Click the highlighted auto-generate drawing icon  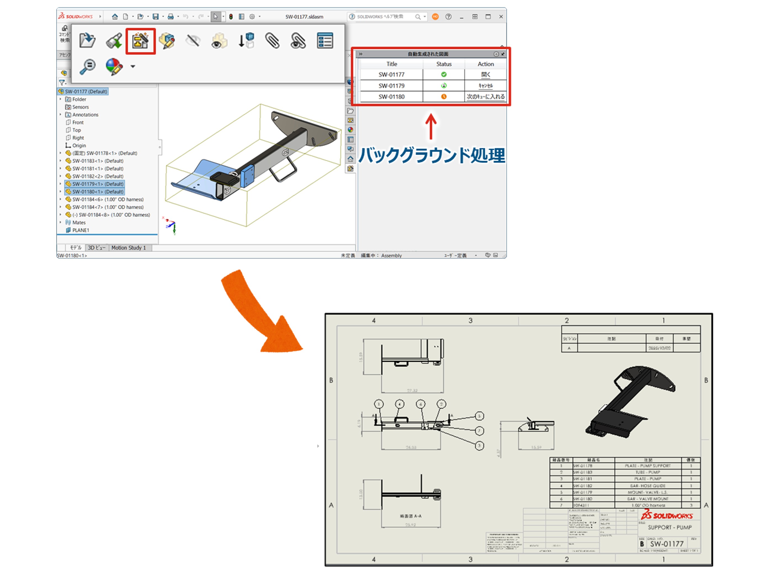140,41
